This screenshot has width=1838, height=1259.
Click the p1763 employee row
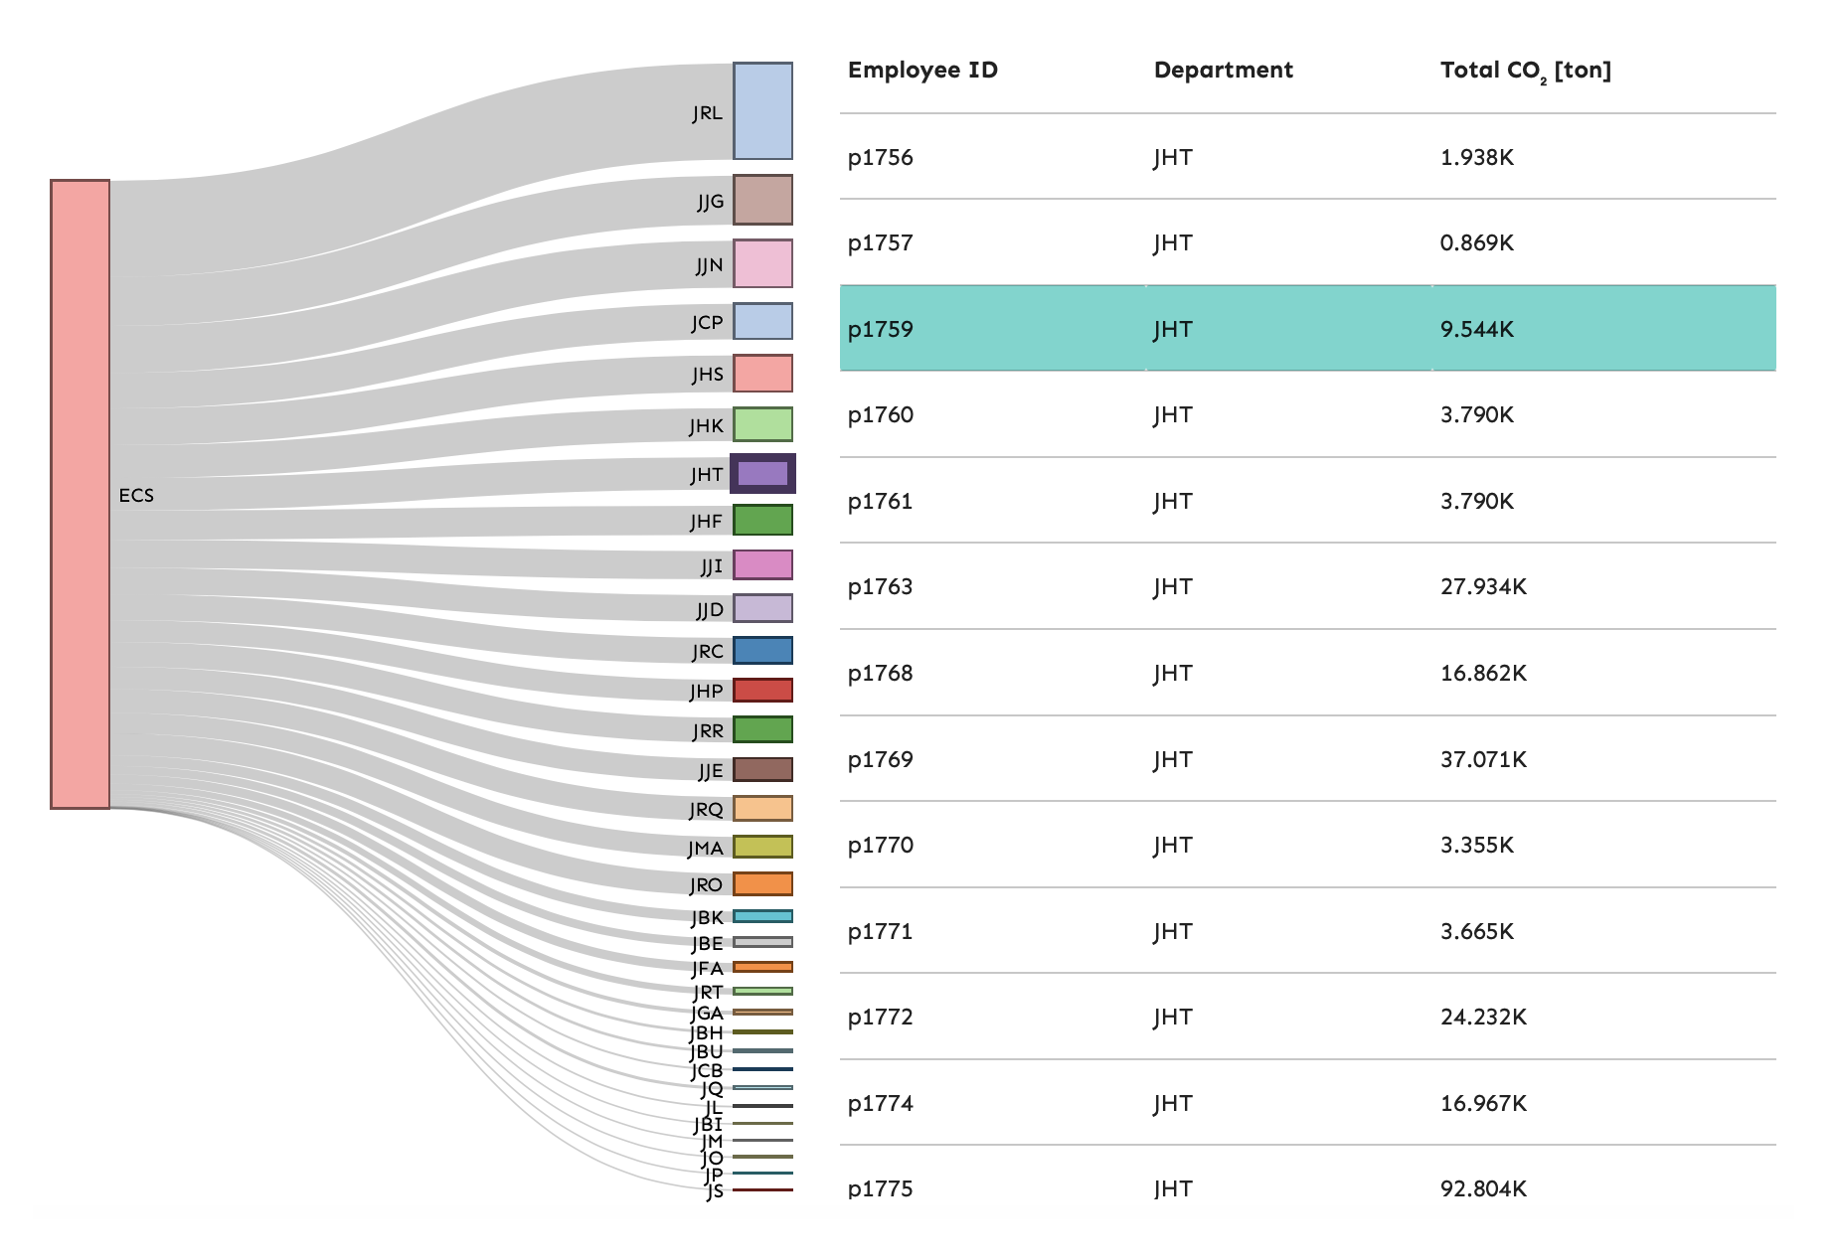(x=1306, y=586)
